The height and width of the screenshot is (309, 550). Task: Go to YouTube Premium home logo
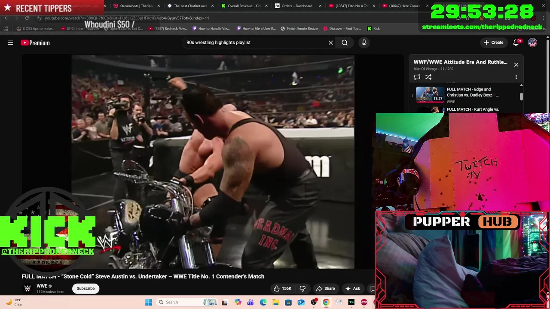(35, 42)
